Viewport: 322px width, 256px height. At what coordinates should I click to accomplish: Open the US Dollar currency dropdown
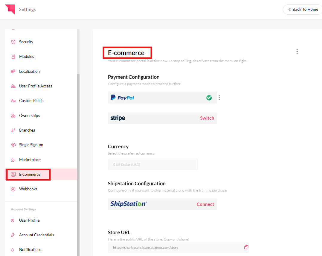pyautogui.click(x=152, y=164)
